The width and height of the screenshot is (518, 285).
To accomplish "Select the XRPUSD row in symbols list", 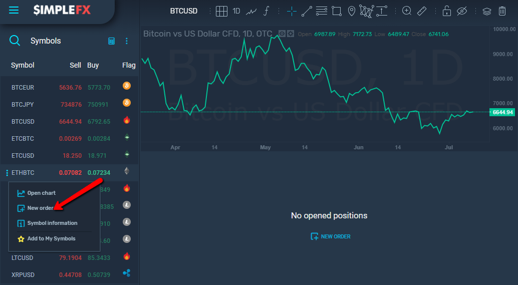I will [x=23, y=275].
